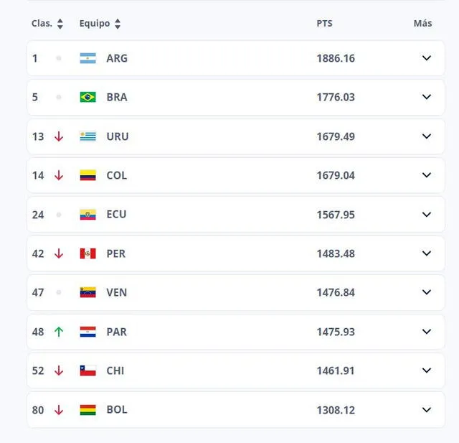Viewport: 459px width, 443px height.
Task: Open the PER row chevron
Action: point(427,253)
